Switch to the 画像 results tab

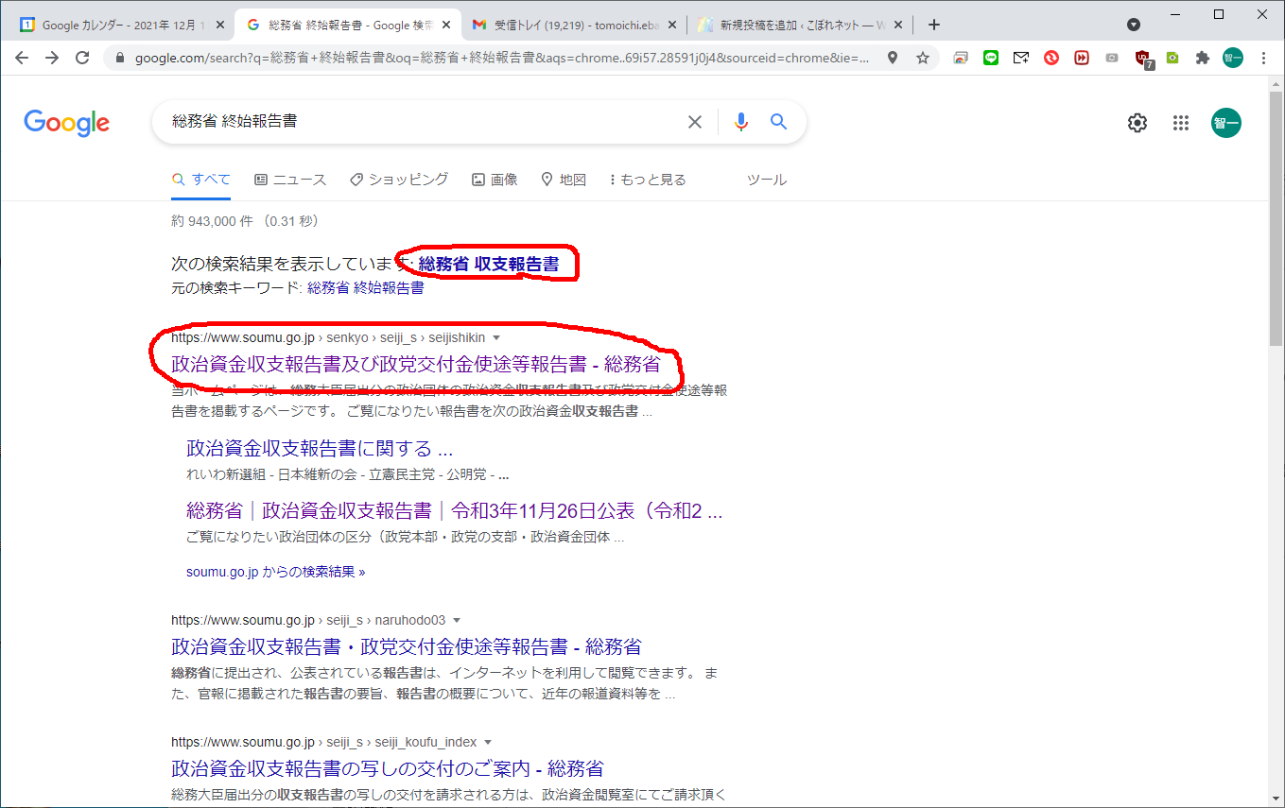[x=495, y=180]
